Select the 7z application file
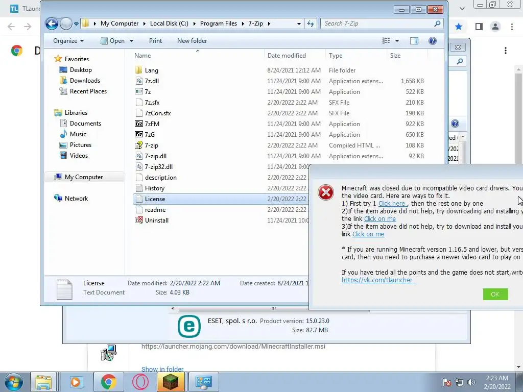This screenshot has width=523, height=392. (x=148, y=92)
